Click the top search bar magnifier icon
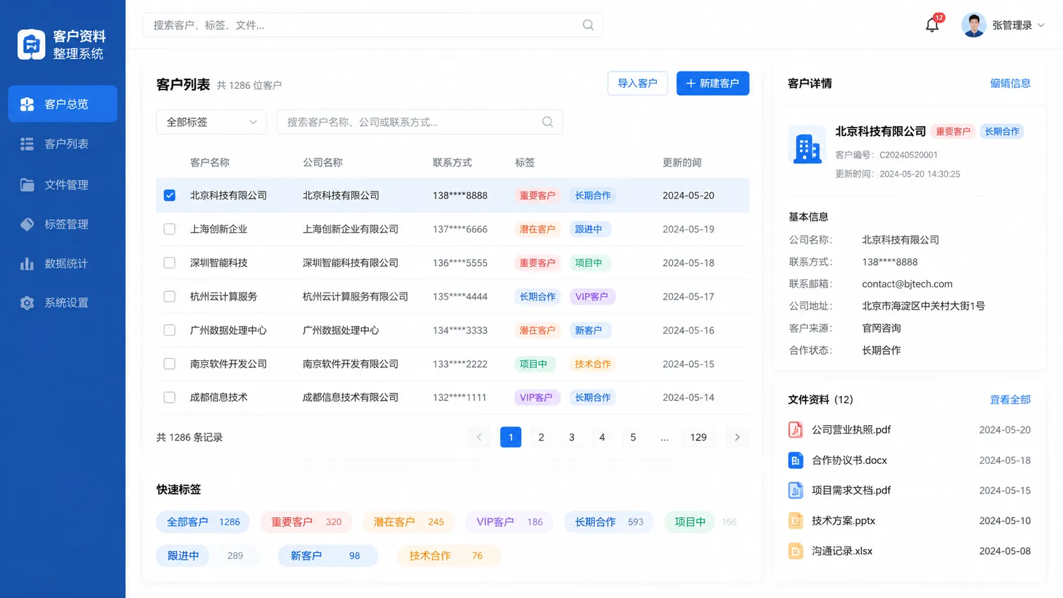The image size is (1063, 598). (x=588, y=25)
